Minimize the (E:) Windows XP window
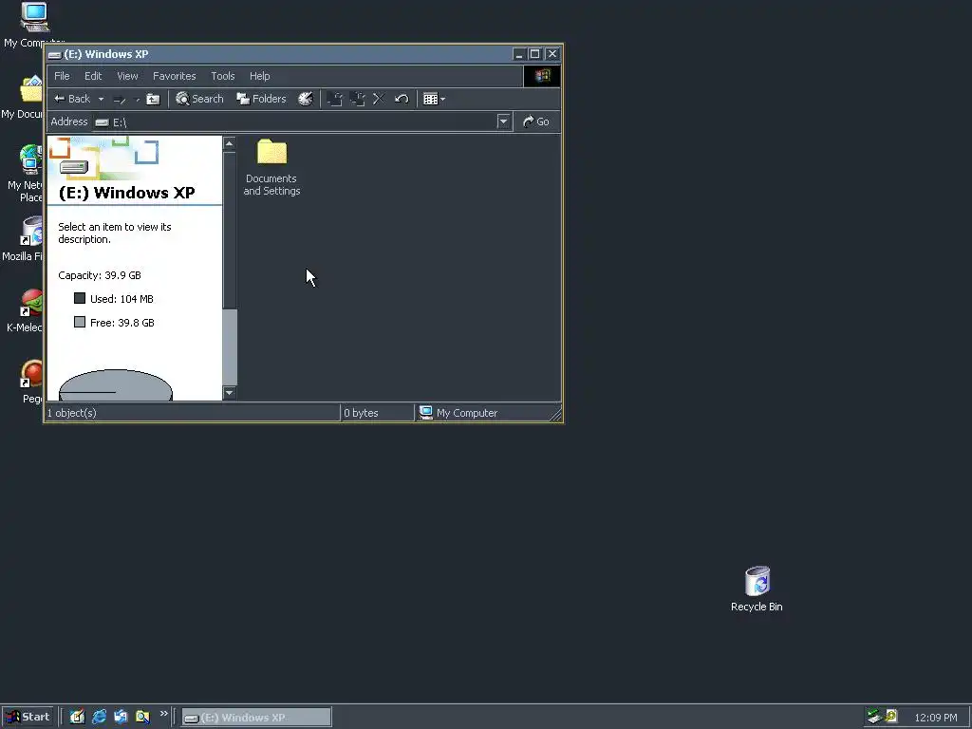This screenshot has width=972, height=729. (519, 54)
